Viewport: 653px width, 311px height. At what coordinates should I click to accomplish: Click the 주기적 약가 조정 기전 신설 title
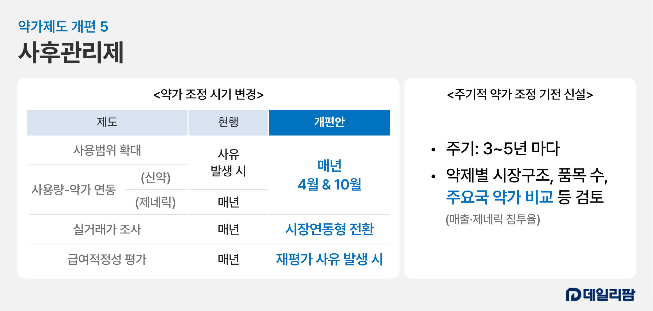pos(520,94)
